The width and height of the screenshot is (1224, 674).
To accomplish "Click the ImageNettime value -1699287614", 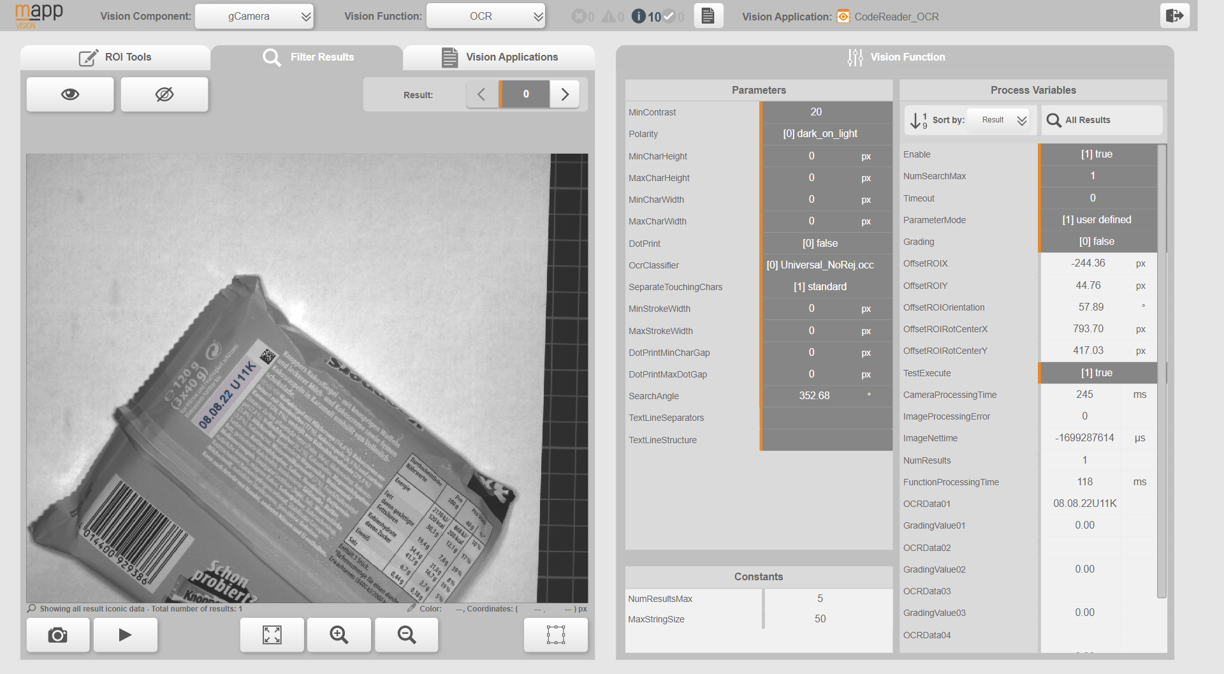I will click(1084, 438).
